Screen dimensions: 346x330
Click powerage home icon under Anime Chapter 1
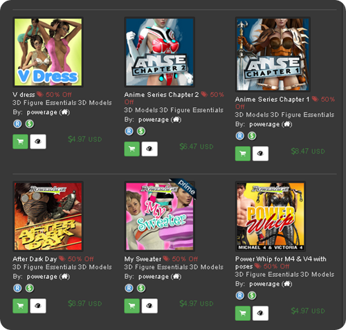click(x=287, y=125)
